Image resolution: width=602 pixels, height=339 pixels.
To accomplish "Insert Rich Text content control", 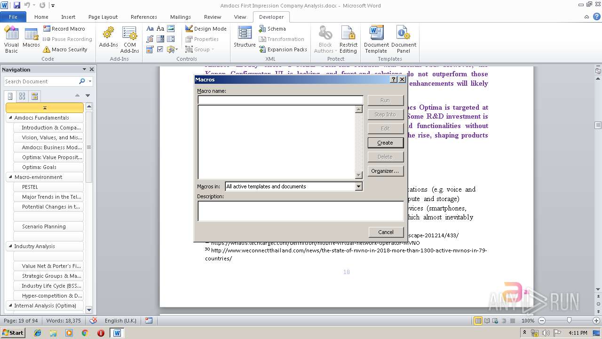I will [150, 29].
